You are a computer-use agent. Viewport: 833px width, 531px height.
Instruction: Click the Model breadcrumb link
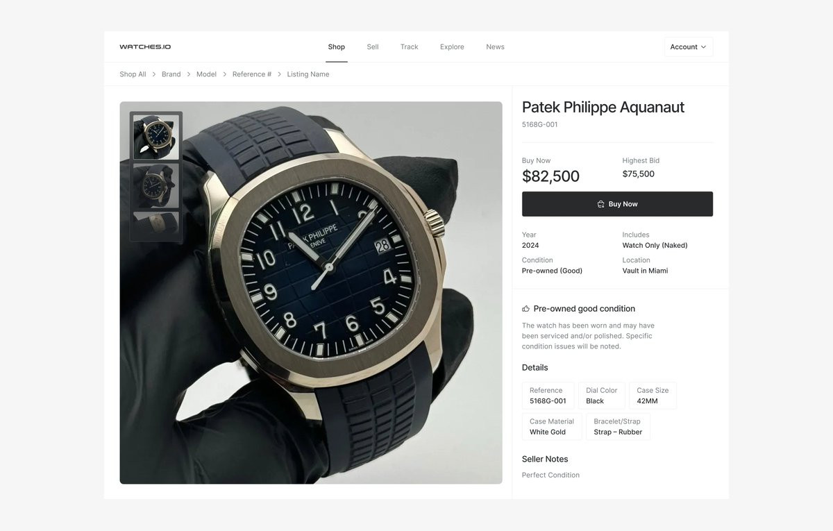click(x=206, y=74)
